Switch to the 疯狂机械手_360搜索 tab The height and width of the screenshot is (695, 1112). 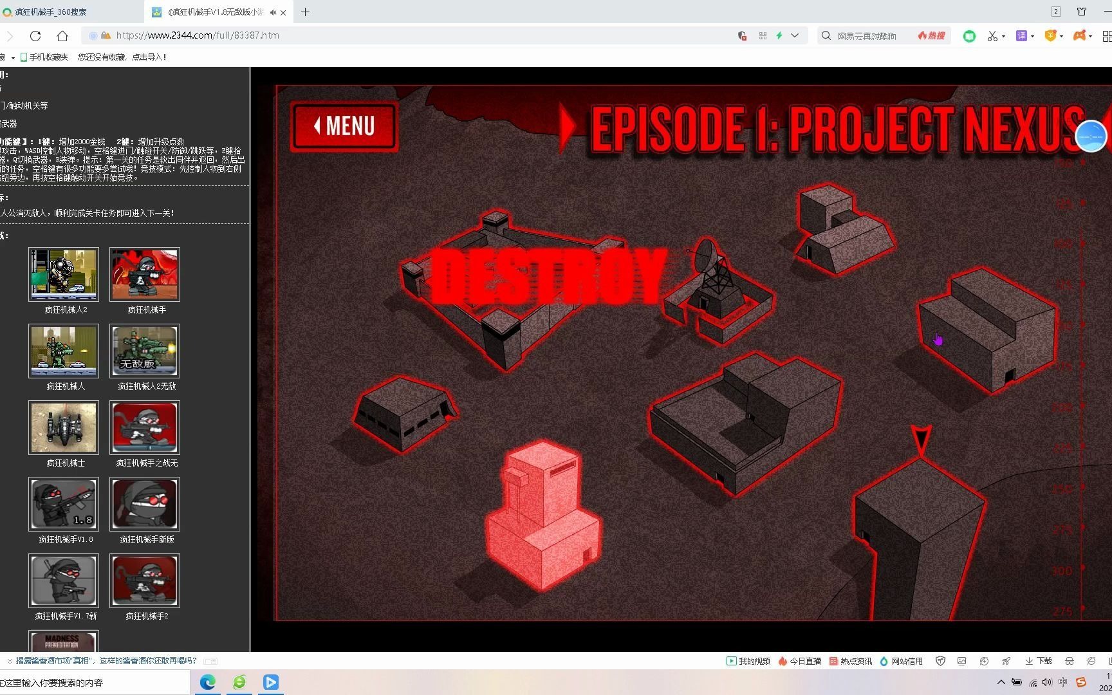tap(71, 12)
